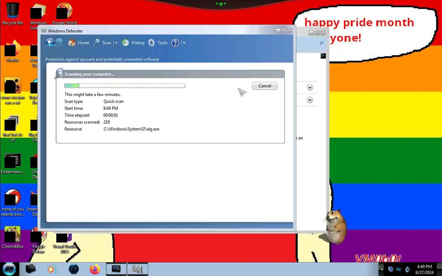Cancel the running quick scan
Viewport: 442px width, 276px height.
click(265, 86)
